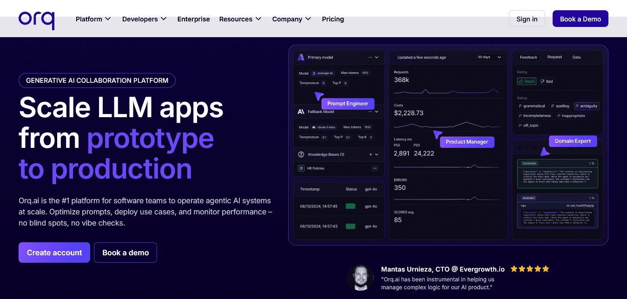Click Mantas Urnieza's avatar photo
627x299 pixels.
click(360, 278)
